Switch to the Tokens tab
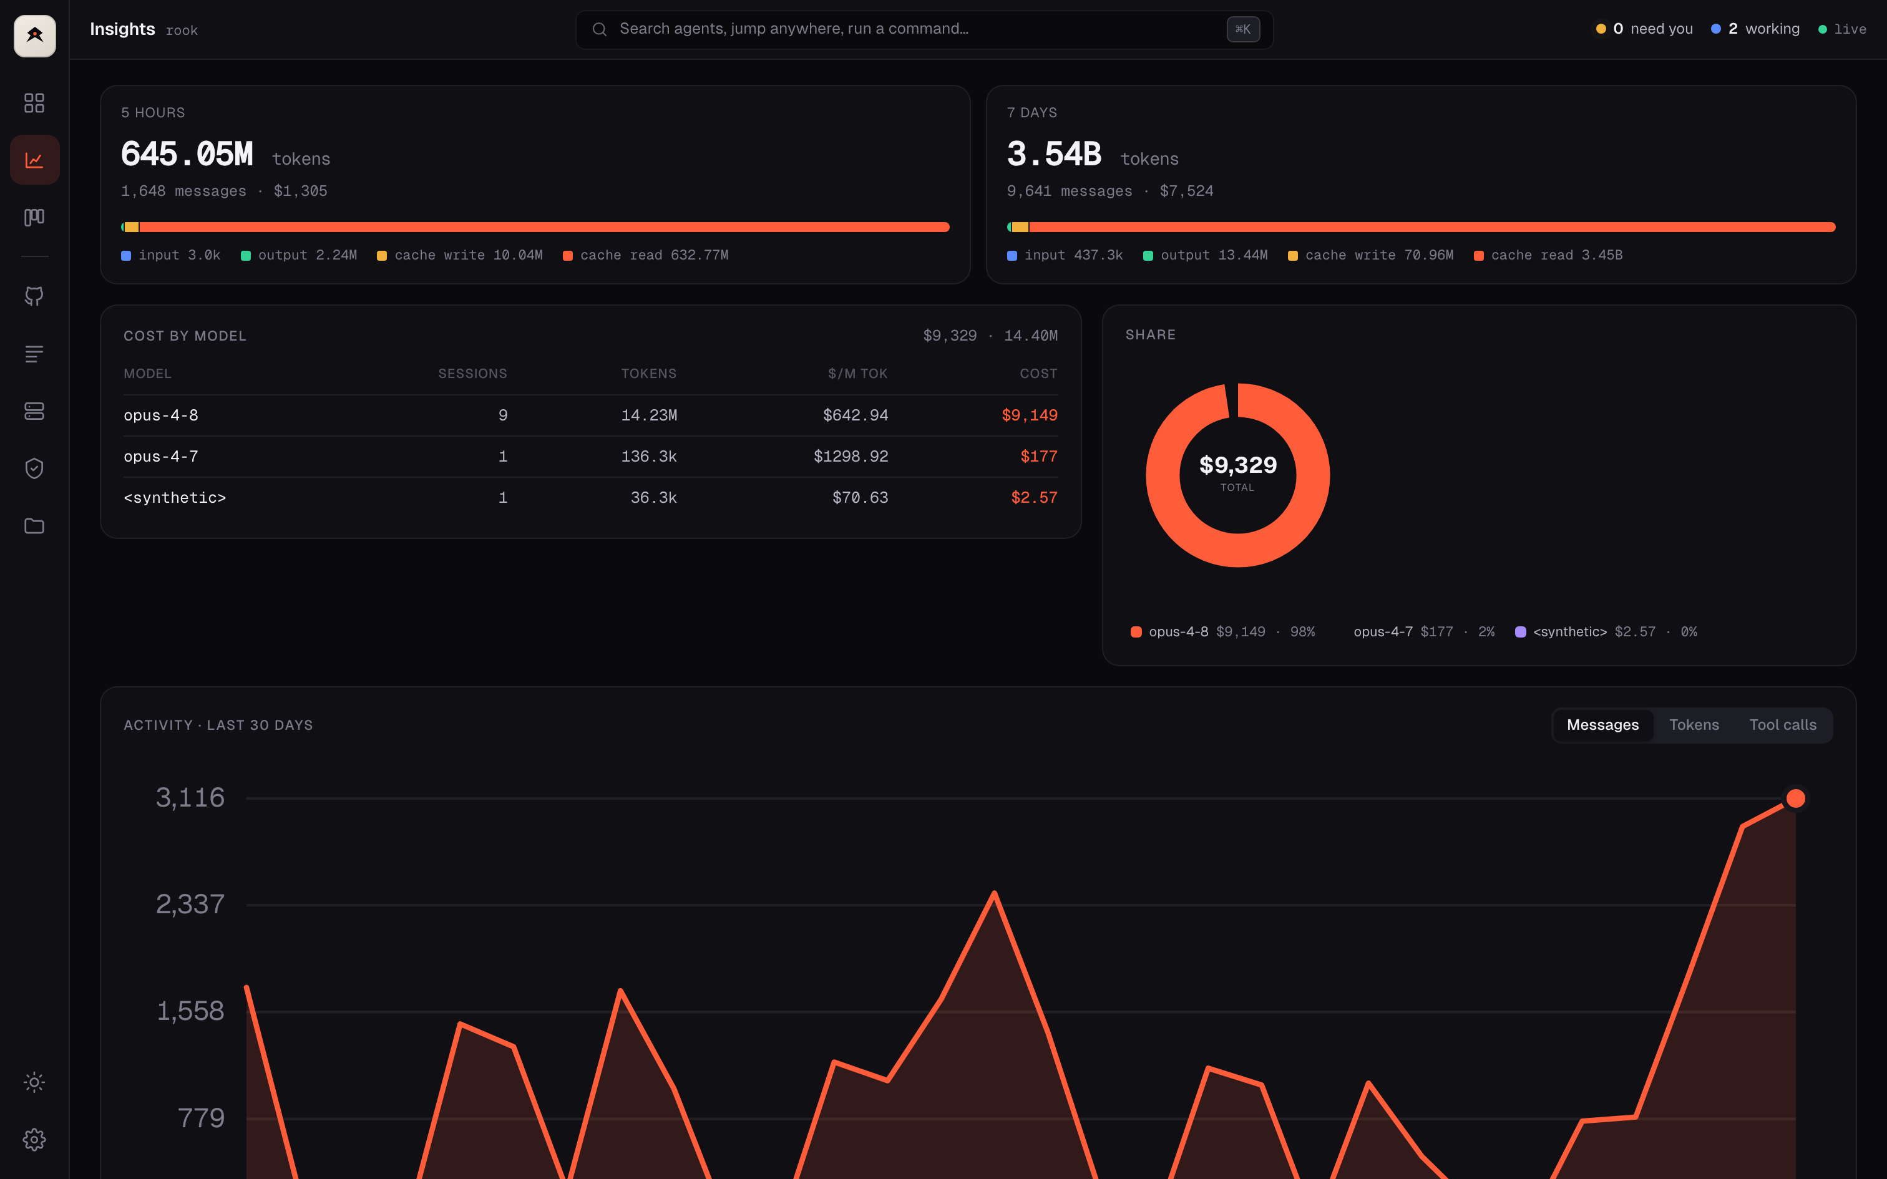The width and height of the screenshot is (1887, 1179). [x=1694, y=725]
